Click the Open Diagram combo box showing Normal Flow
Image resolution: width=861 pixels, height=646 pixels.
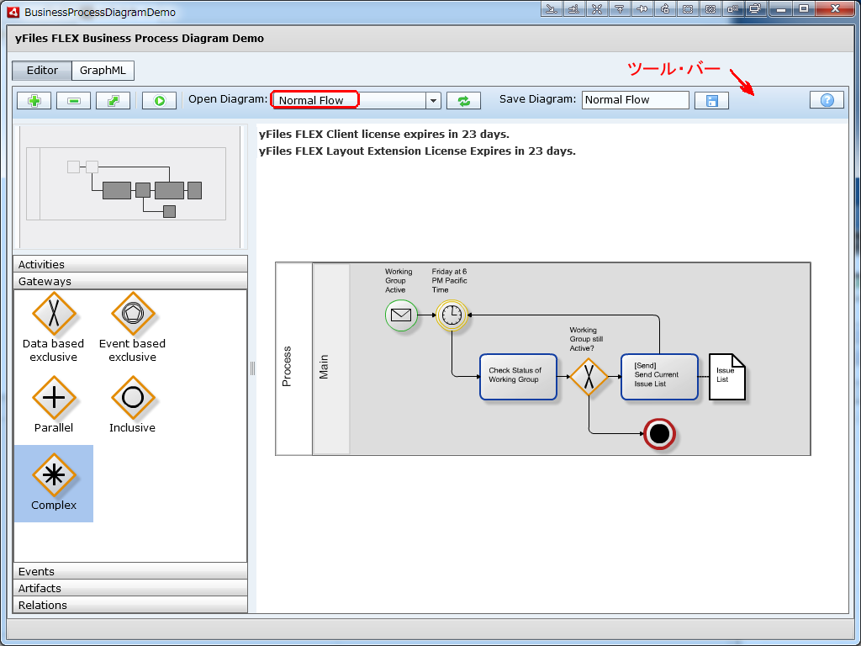coord(357,101)
